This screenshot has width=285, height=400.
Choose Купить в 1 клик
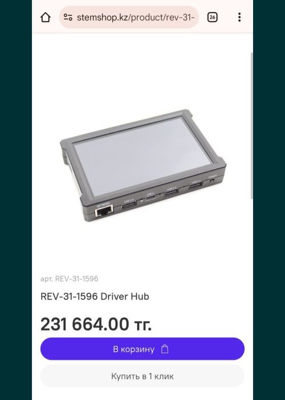coord(142,376)
